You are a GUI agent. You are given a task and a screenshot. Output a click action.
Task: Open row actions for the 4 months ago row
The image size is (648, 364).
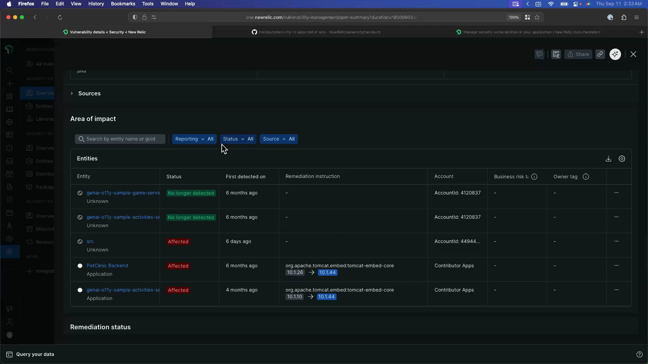(x=616, y=290)
